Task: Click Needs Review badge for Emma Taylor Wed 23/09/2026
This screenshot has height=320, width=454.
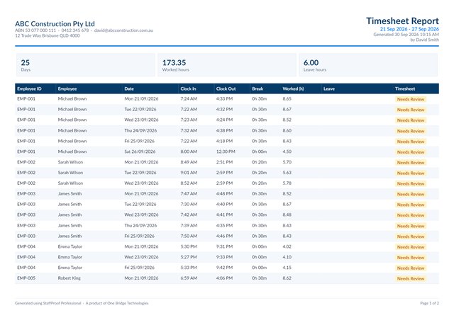Action: (411, 258)
